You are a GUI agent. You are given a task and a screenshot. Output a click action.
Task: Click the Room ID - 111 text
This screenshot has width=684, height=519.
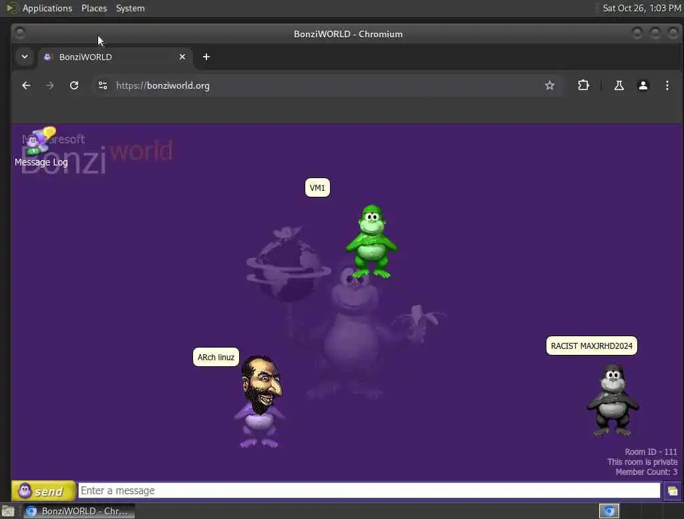(651, 452)
